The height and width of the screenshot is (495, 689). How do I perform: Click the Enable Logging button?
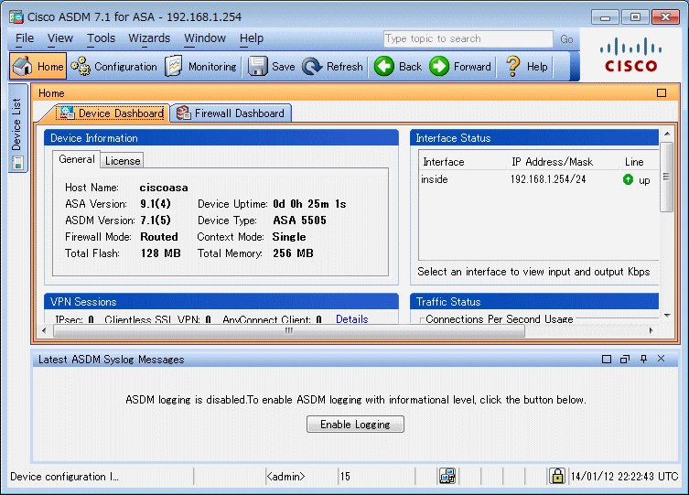[355, 425]
